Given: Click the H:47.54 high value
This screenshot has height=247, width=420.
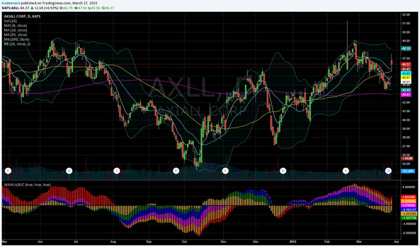Looking at the screenshot, I should point(81,8).
